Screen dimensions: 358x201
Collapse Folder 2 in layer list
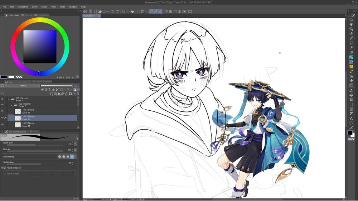[x=12, y=105]
